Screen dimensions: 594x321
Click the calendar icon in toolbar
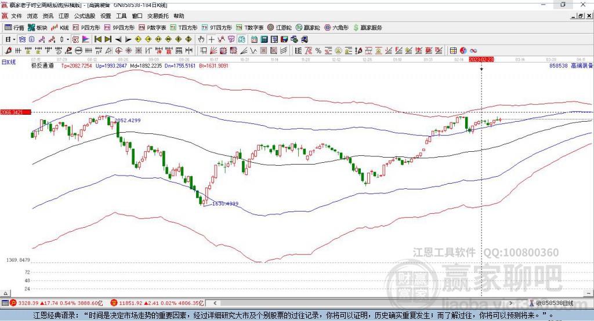click(x=254, y=39)
